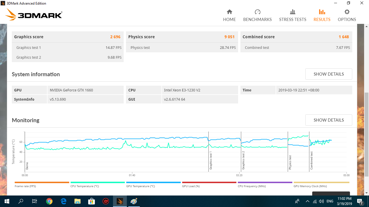This screenshot has width=369, height=207.
Task: Open the volume control tray icon
Action: point(321,201)
